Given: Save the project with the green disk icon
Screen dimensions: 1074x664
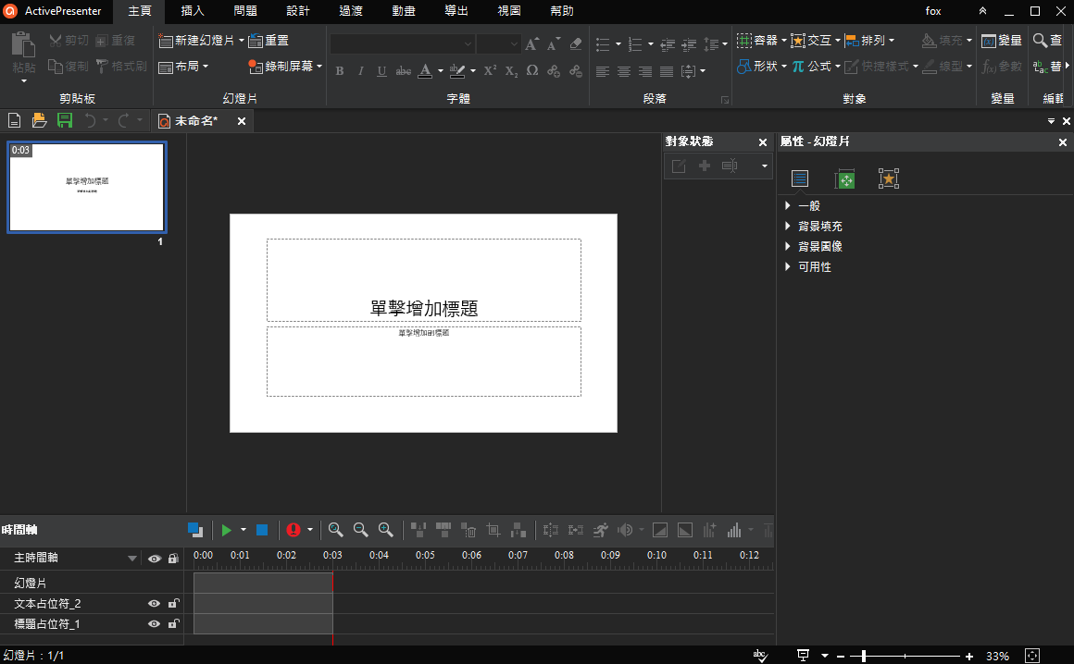Looking at the screenshot, I should (65, 121).
